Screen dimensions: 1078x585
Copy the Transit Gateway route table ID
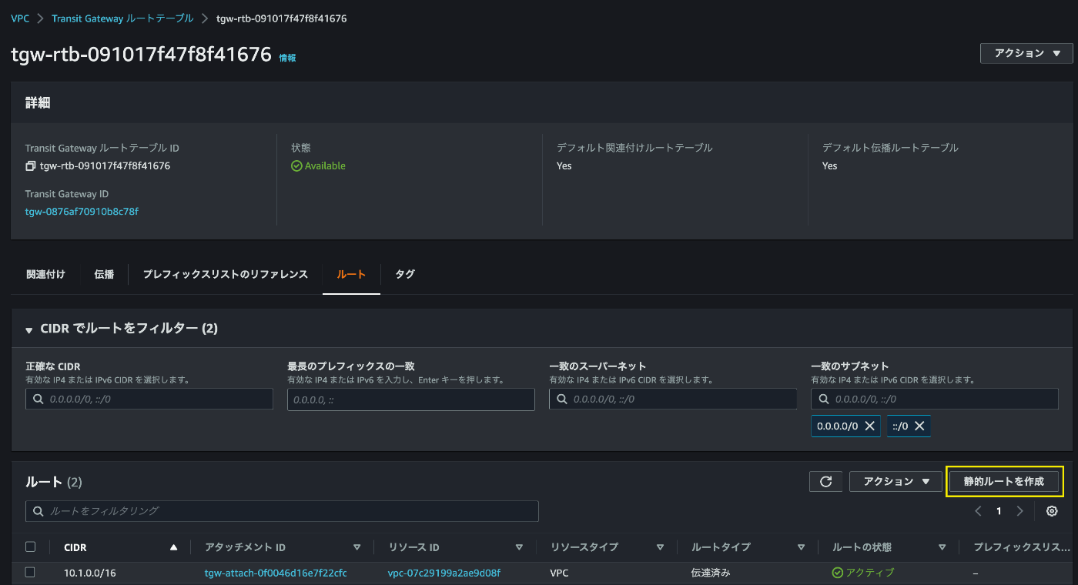pos(31,165)
